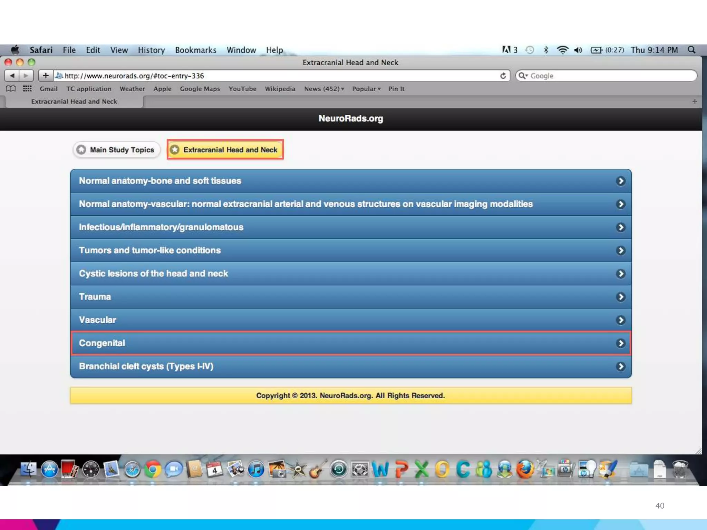
Task: Expand the Trauma topic row arrow
Action: click(x=620, y=297)
